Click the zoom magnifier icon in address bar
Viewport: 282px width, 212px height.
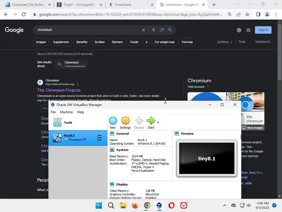229,14
